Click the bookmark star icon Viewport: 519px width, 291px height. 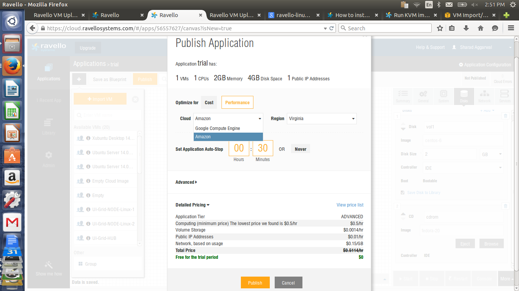pyautogui.click(x=440, y=28)
